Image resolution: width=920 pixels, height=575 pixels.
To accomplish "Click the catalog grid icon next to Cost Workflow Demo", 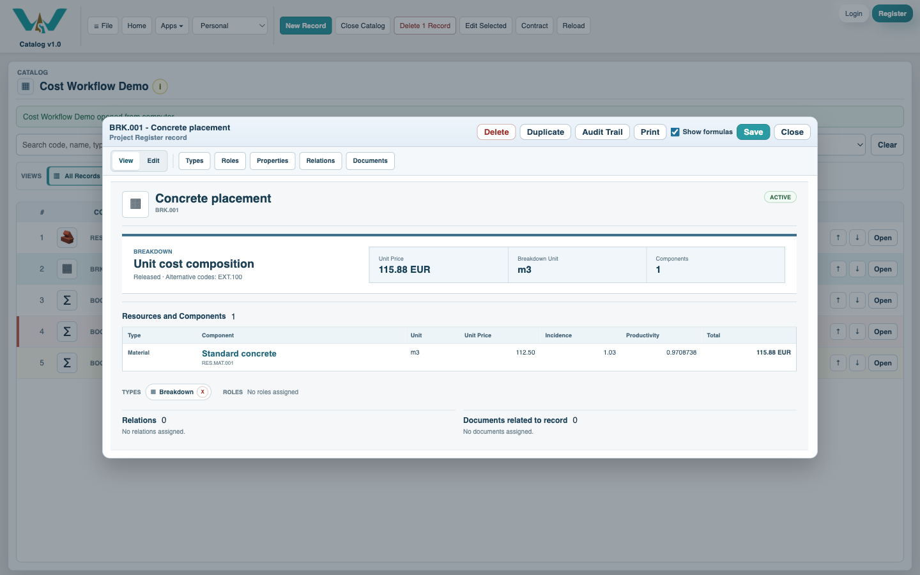I will (26, 86).
